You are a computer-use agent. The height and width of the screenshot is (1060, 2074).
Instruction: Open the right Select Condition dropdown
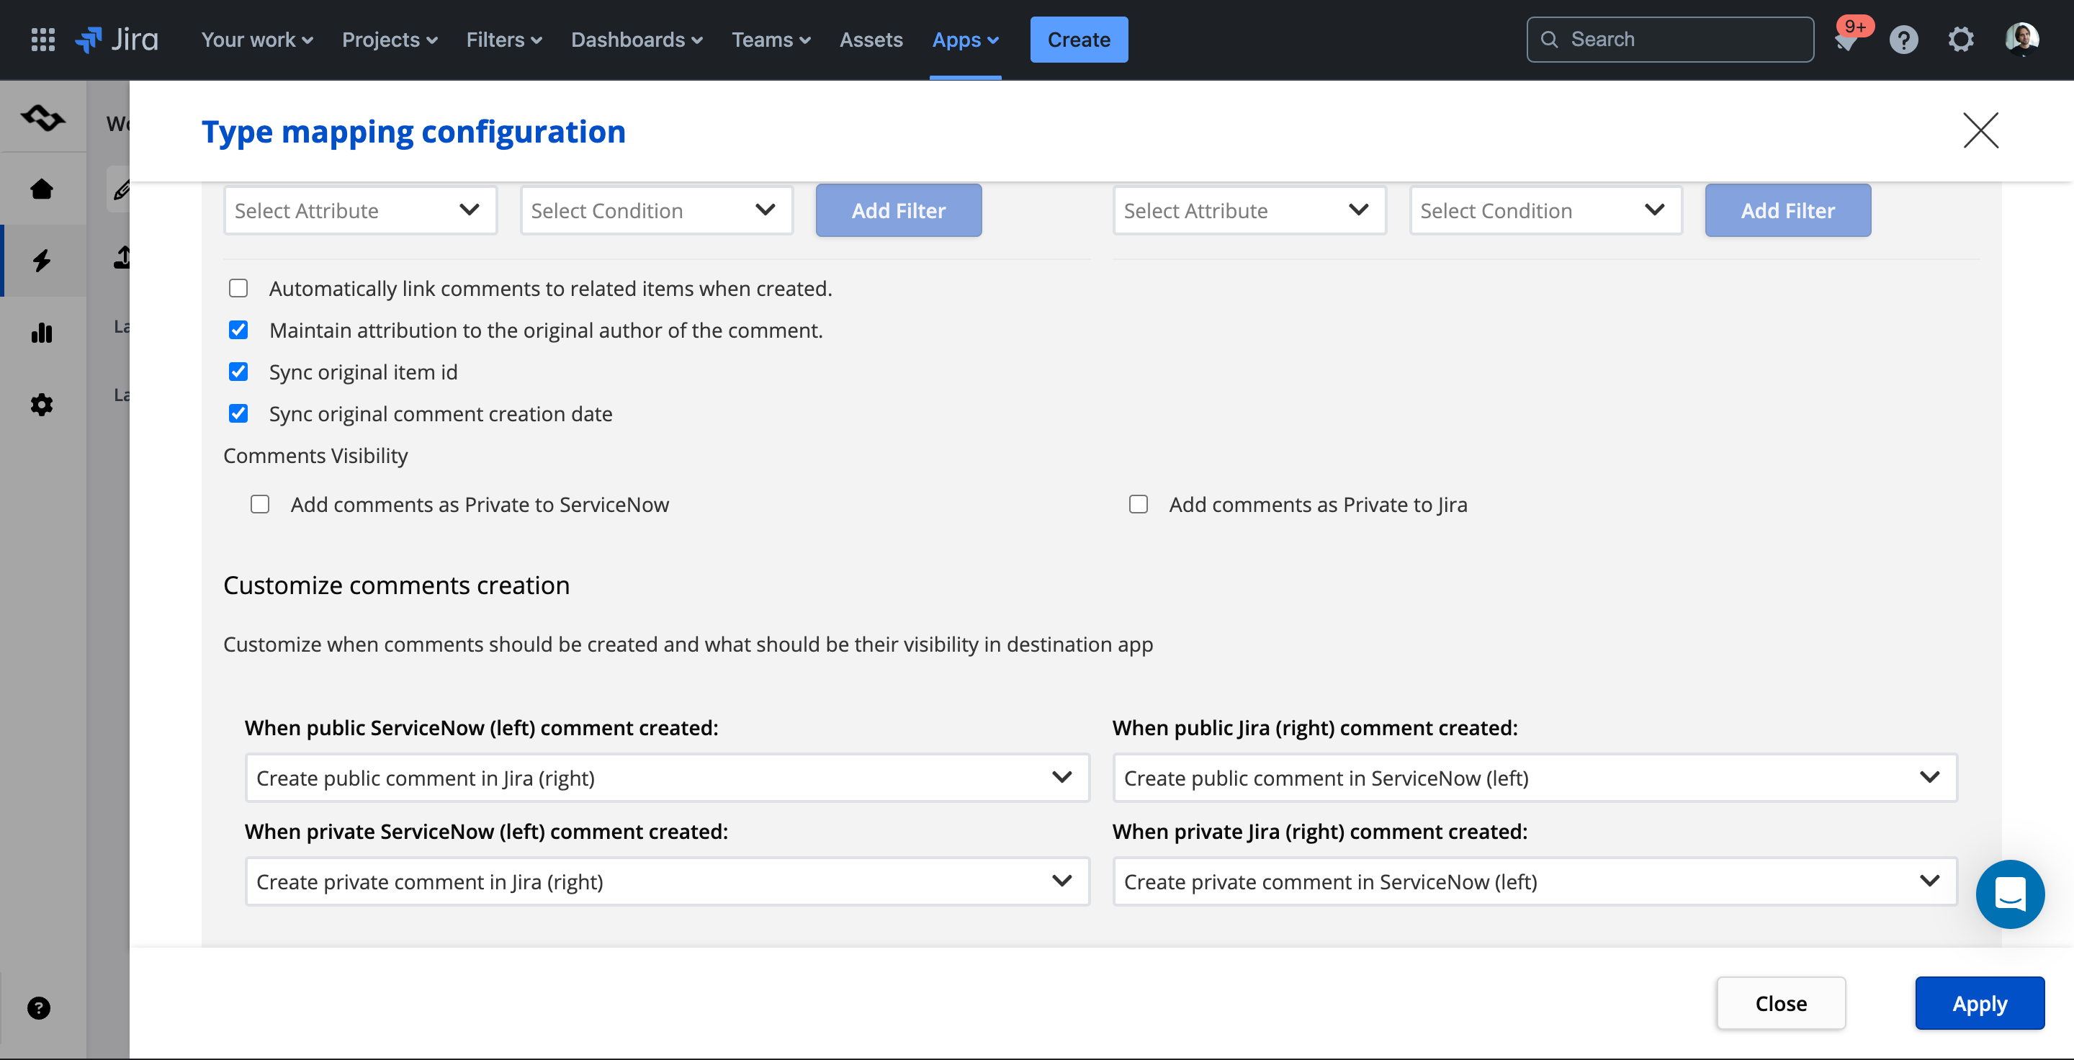pyautogui.click(x=1545, y=211)
